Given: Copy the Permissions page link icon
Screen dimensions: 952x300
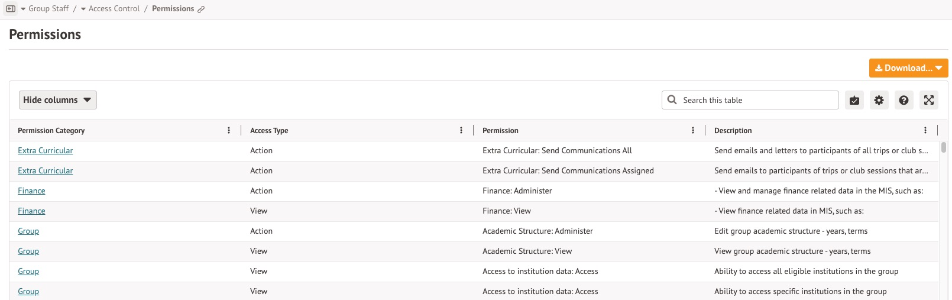Looking at the screenshot, I should pos(201,9).
